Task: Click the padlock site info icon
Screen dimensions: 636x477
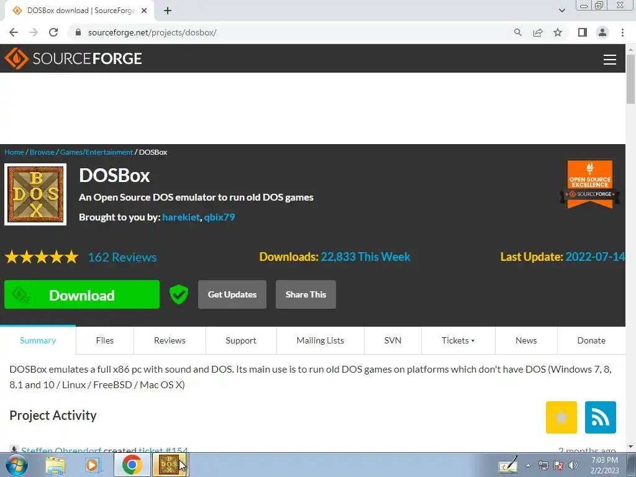Action: [x=78, y=32]
